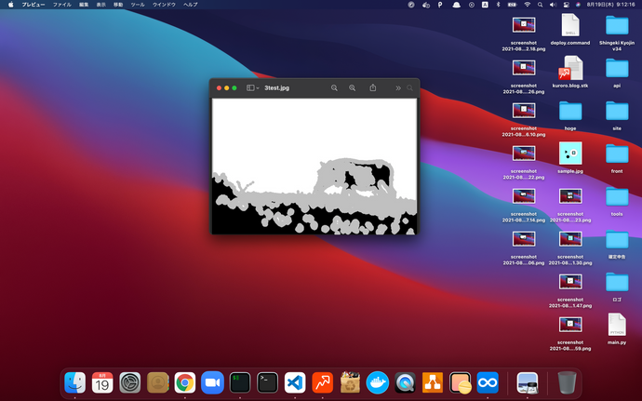The width and height of the screenshot is (642, 401).
Task: Select the hoge folder on desktop
Action: point(570,116)
